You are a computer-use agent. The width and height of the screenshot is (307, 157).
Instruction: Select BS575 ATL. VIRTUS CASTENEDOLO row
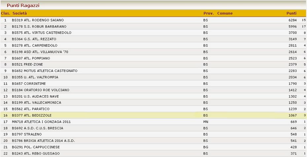click(x=153, y=33)
